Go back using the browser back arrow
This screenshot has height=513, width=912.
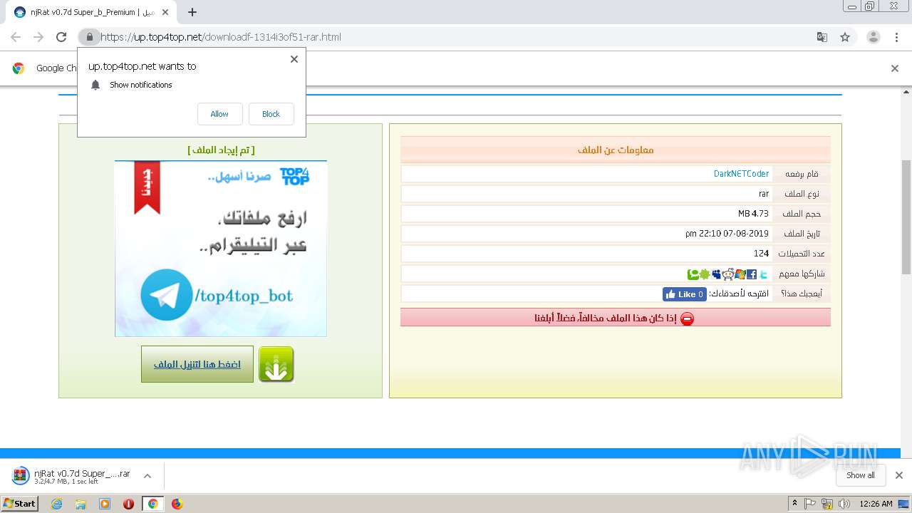[16, 37]
